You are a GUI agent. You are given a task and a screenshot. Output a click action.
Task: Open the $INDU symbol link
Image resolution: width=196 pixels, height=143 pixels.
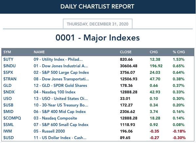9,66
